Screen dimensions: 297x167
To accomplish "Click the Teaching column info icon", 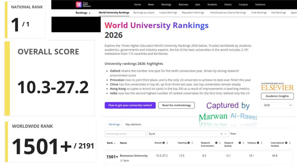I will coord(189,143).
